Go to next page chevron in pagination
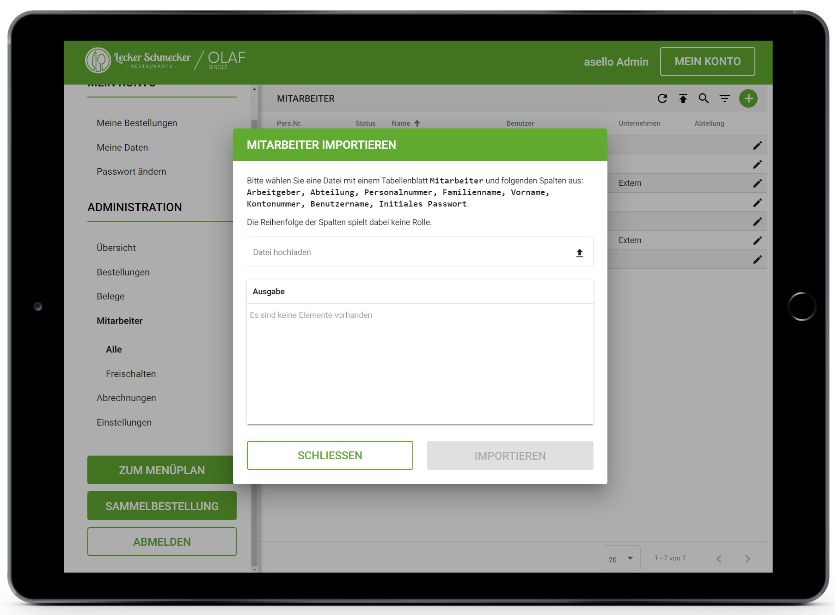This screenshot has width=839, height=615. 747,559
